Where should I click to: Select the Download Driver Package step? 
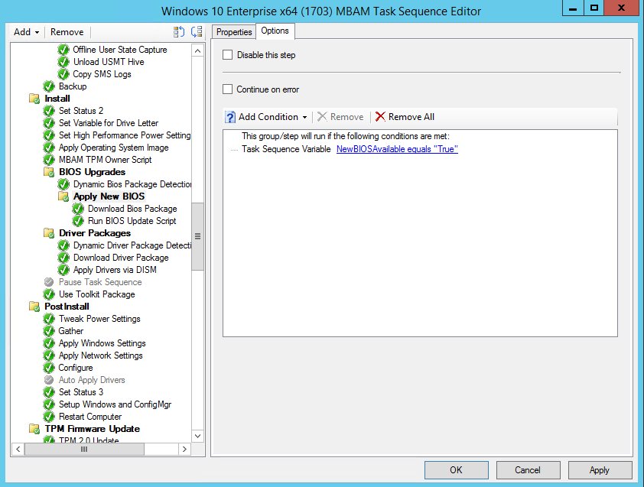coord(121,258)
